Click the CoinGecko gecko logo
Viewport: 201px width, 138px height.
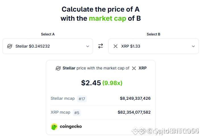point(54,126)
